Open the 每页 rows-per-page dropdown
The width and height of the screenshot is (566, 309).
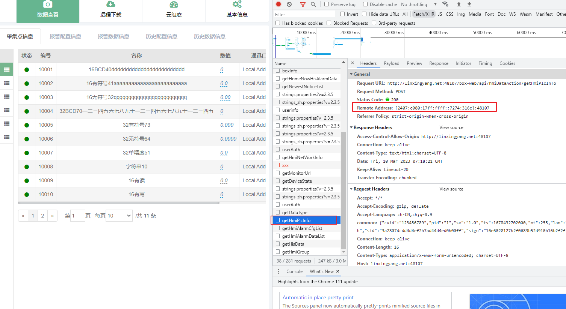coord(119,216)
